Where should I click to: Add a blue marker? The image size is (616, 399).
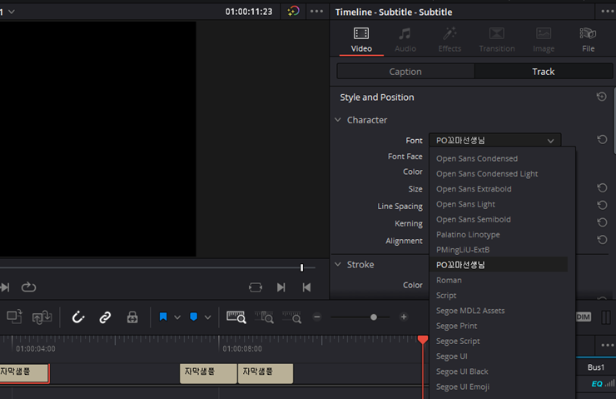[194, 317]
